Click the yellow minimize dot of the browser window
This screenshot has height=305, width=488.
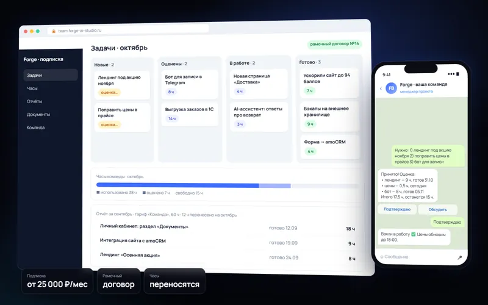tap(32, 31)
